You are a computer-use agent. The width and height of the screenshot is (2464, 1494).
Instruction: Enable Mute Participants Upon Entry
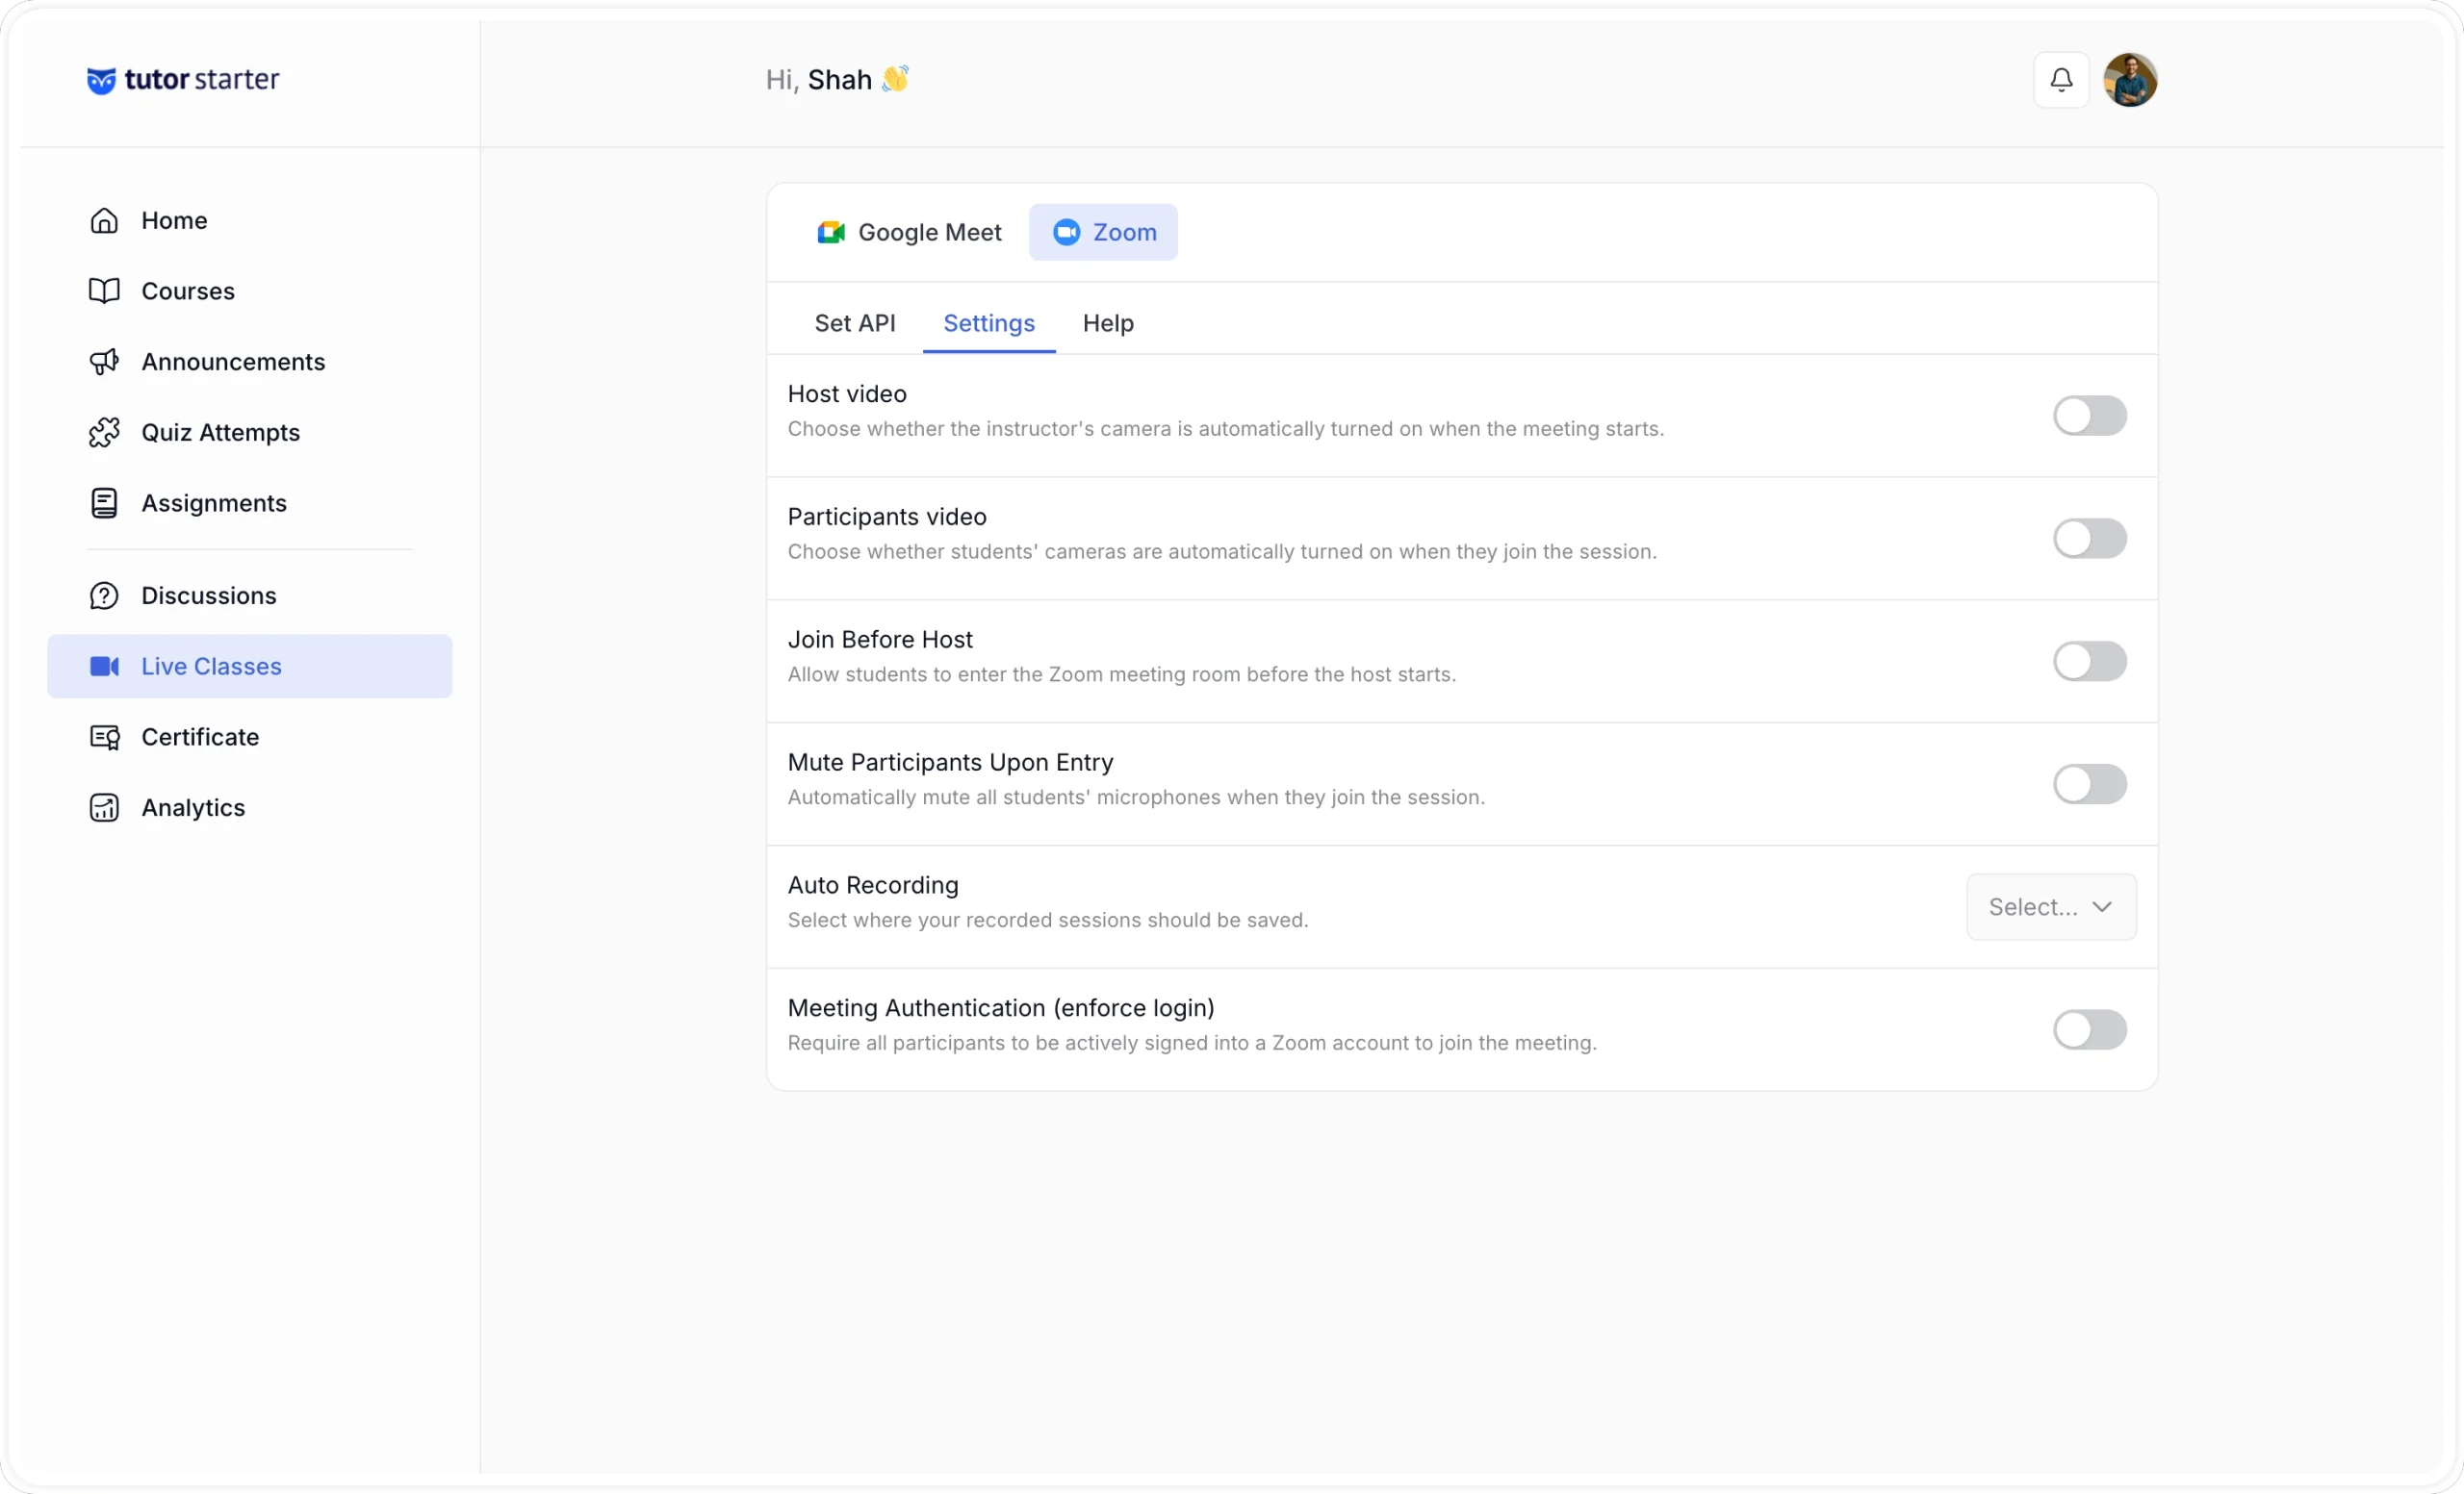[x=2089, y=784]
